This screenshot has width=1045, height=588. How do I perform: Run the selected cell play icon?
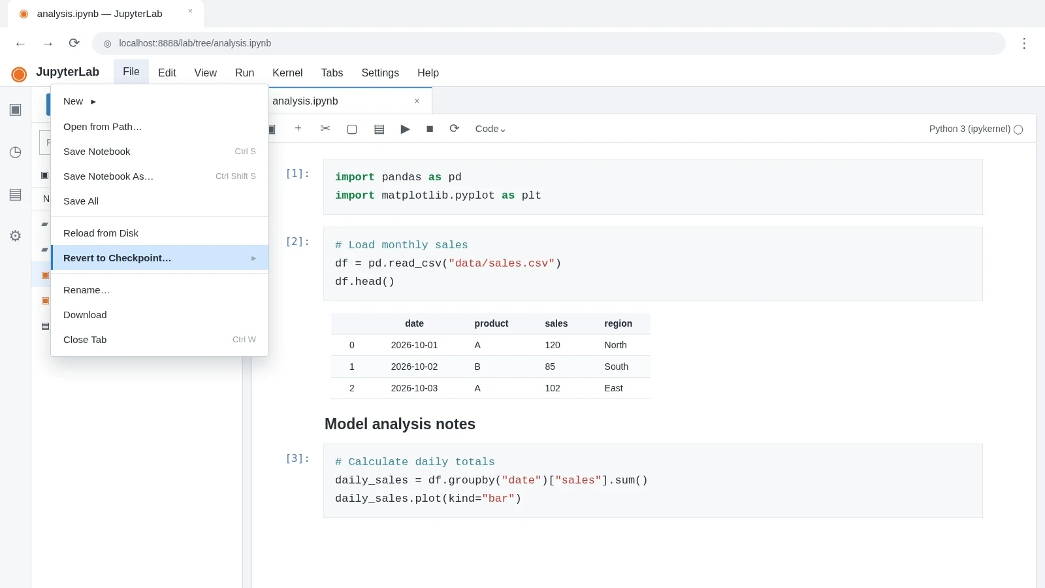click(x=405, y=129)
